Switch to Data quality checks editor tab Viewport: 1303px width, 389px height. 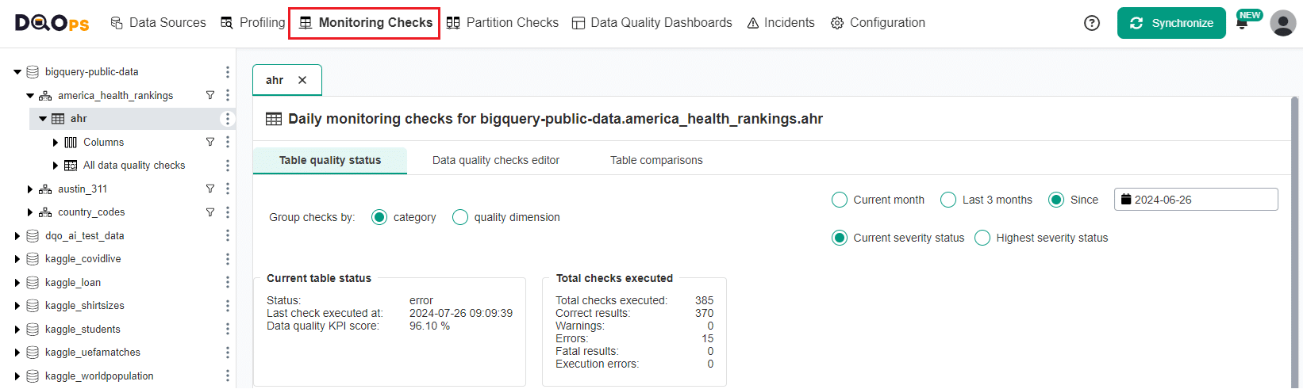[x=496, y=160]
